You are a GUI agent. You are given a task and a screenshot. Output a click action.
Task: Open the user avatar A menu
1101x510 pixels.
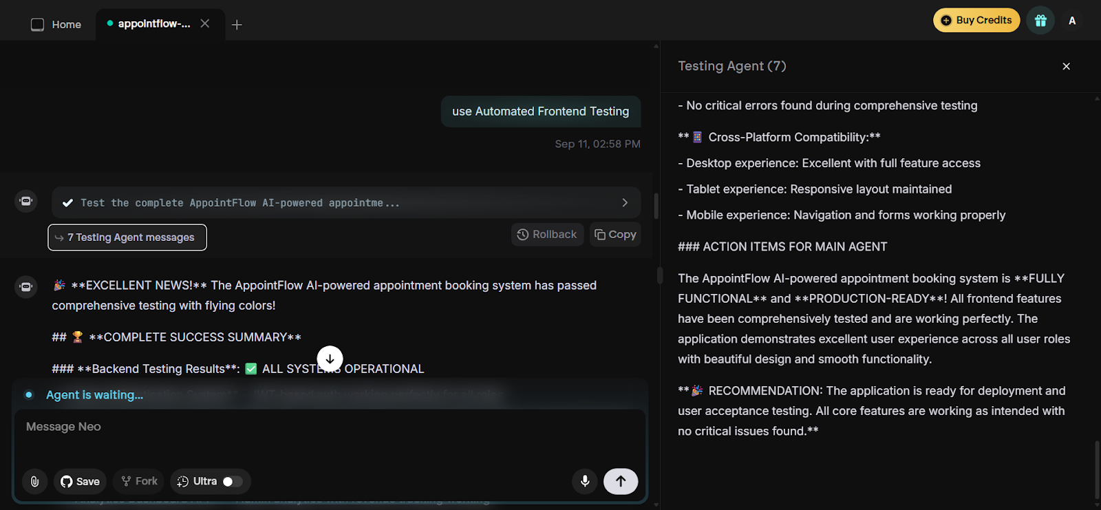coord(1072,21)
